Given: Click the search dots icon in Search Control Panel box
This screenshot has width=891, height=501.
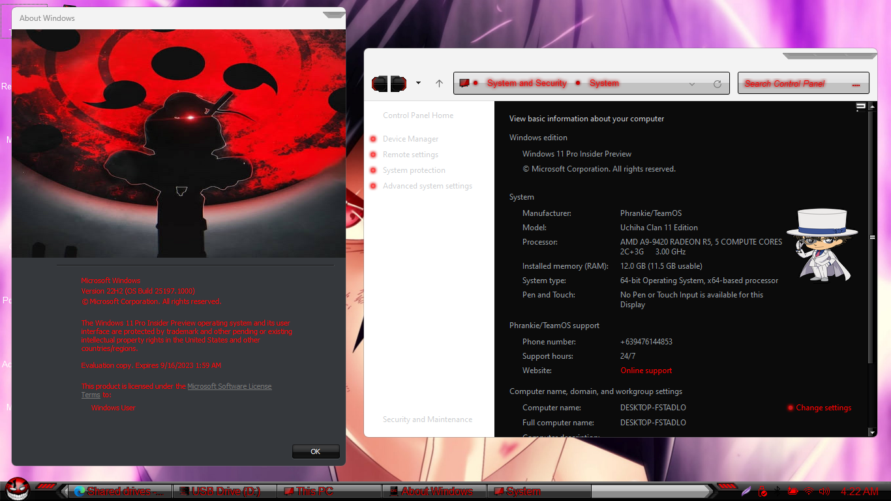Looking at the screenshot, I should (x=856, y=85).
